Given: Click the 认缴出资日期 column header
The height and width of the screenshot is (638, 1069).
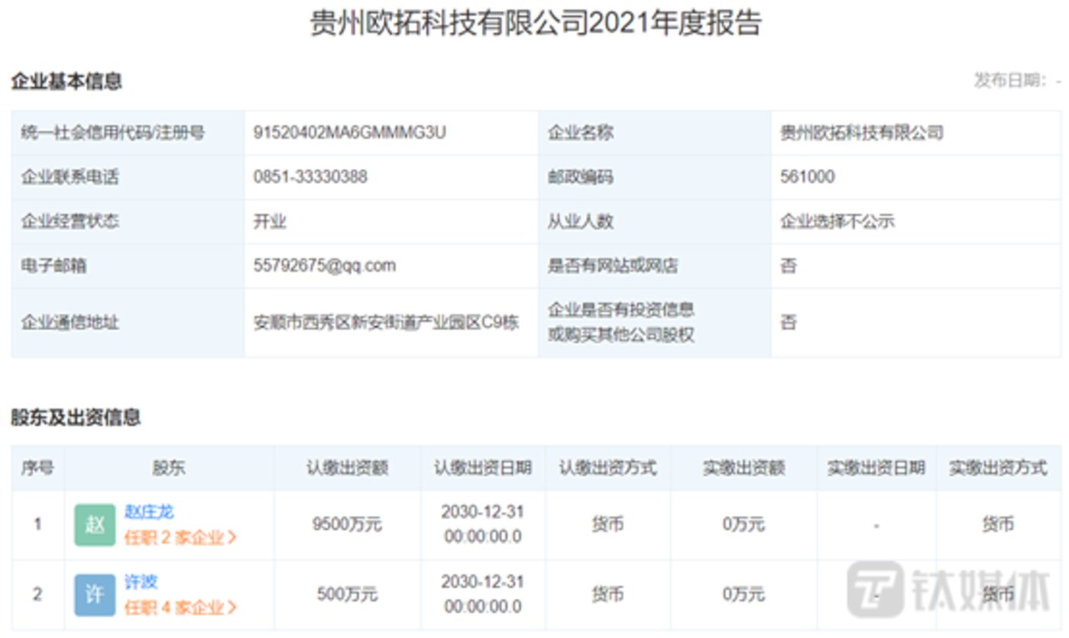Looking at the screenshot, I should [x=483, y=468].
